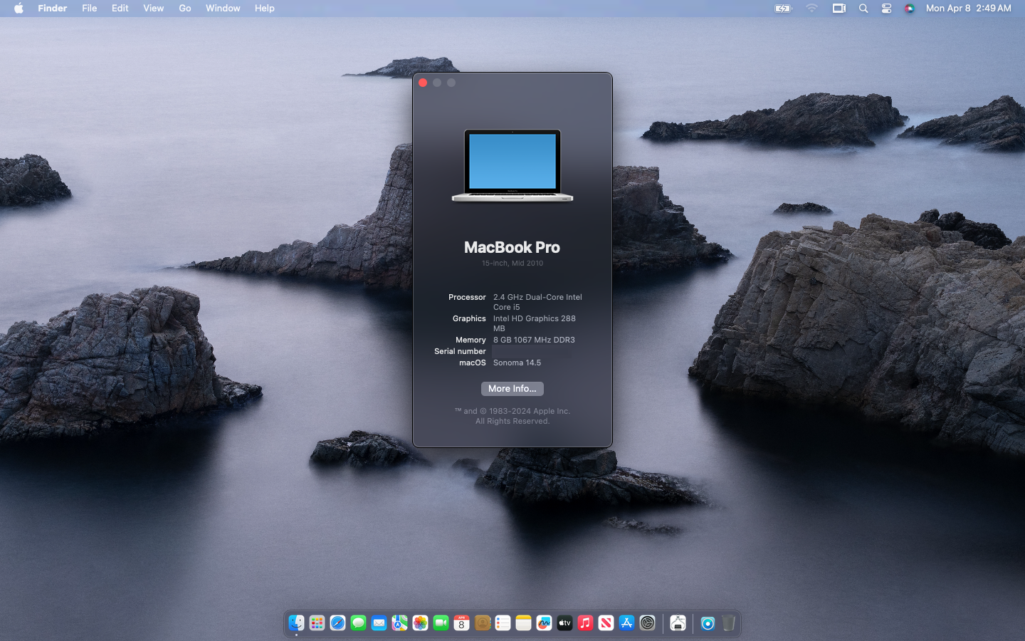This screenshot has height=641, width=1025.
Task: Click the blue circular Dock icon beside Trash
Action: tap(708, 623)
